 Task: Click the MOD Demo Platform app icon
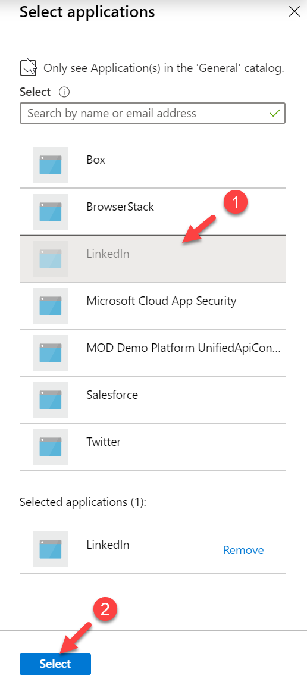51,352
